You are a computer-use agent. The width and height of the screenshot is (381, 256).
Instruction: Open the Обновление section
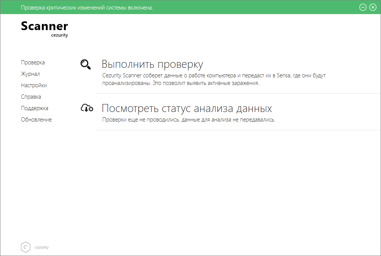tap(36, 120)
